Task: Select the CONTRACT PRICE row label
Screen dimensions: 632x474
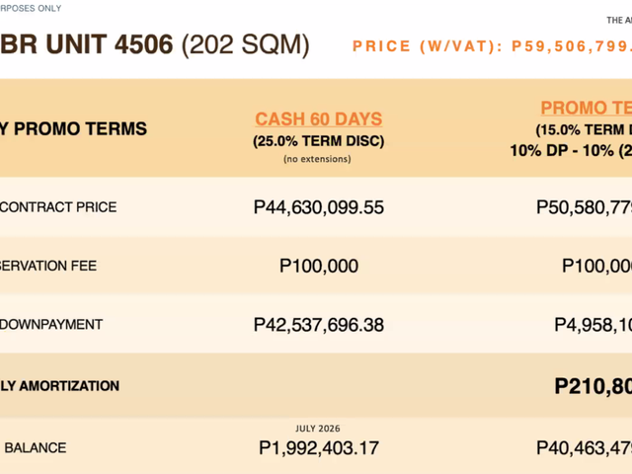Action: pos(58,207)
